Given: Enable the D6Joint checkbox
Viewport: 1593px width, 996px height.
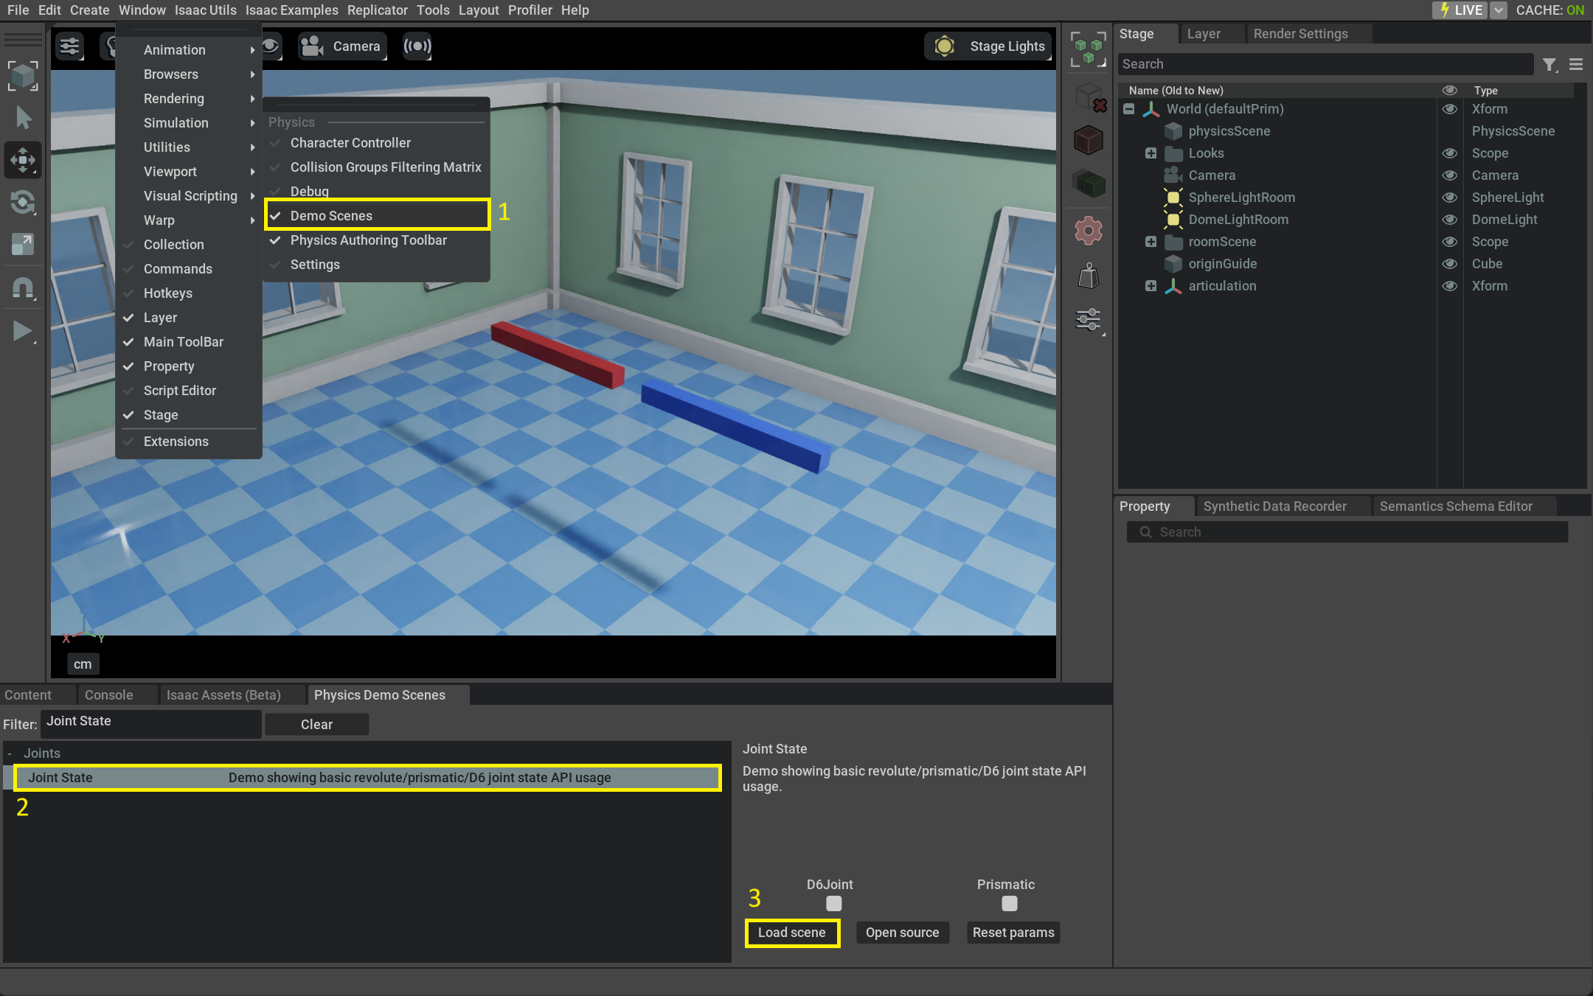Looking at the screenshot, I should tap(833, 903).
